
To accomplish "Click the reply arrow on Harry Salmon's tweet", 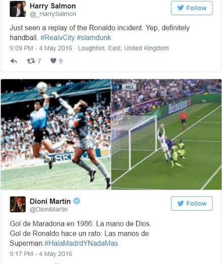I will (x=14, y=61).
